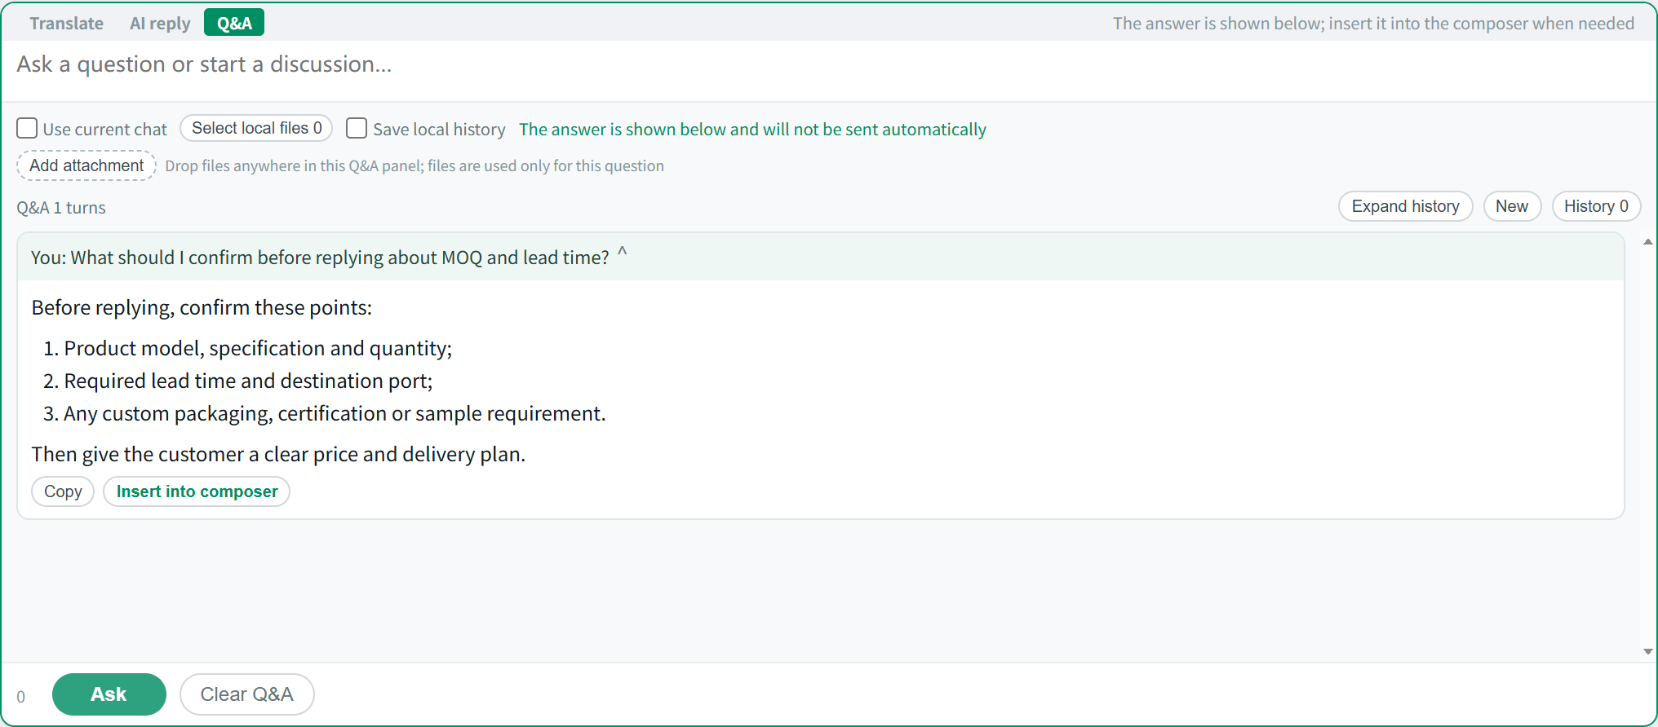Copy the answer text
The image size is (1658, 727).
pyautogui.click(x=63, y=491)
